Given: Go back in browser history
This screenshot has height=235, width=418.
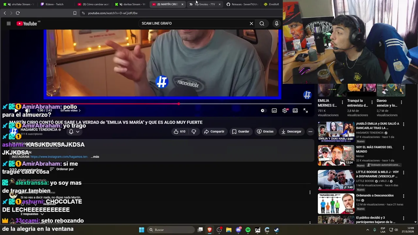Looking at the screenshot, I should point(5,13).
